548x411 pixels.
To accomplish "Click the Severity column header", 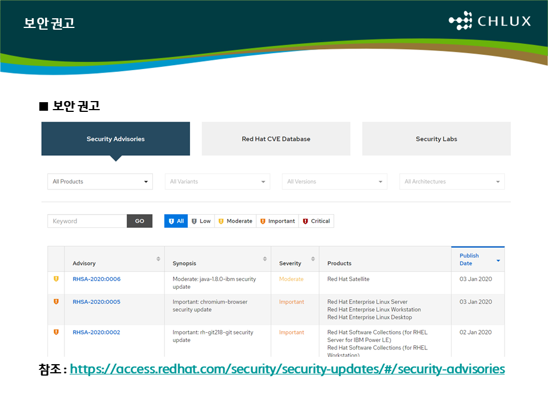I will click(x=295, y=259).
